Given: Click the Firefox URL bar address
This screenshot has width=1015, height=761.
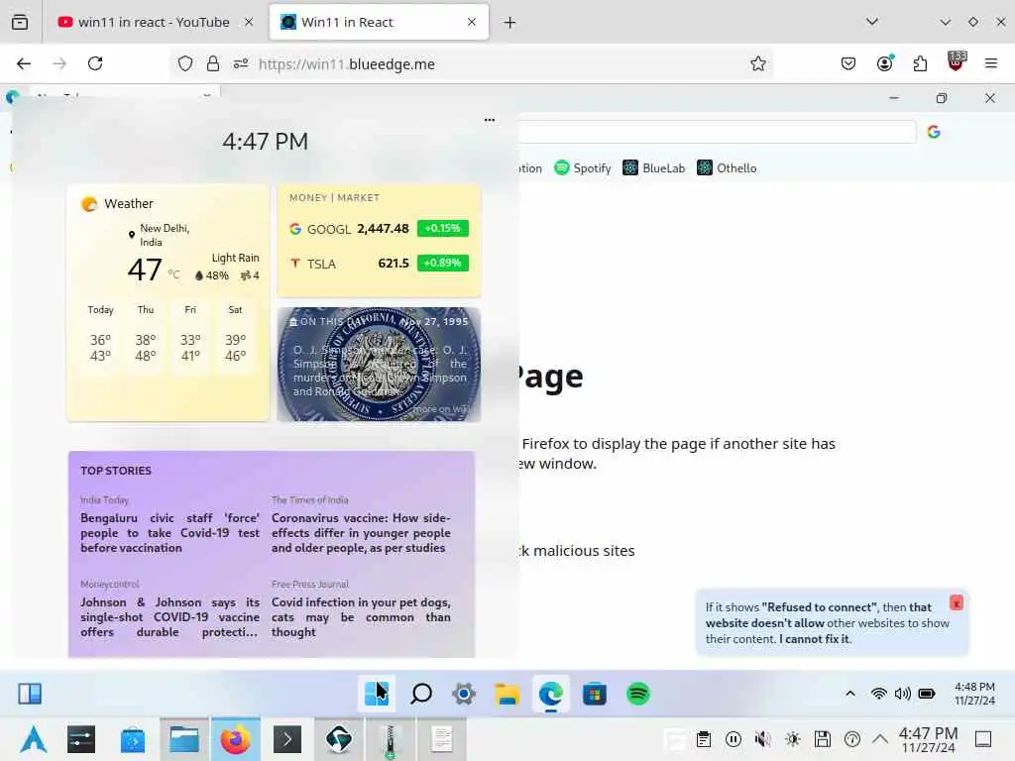Looking at the screenshot, I should pyautogui.click(x=346, y=64).
